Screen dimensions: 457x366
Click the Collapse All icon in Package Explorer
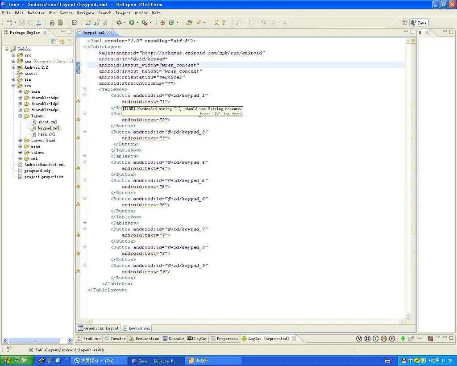tap(54, 41)
